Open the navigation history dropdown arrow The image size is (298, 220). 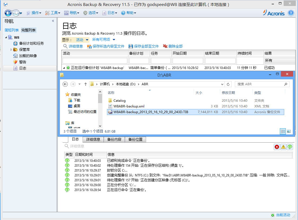tap(21, 13)
